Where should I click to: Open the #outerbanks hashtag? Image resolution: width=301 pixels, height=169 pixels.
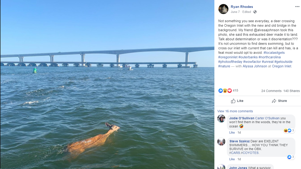(x=248, y=57)
